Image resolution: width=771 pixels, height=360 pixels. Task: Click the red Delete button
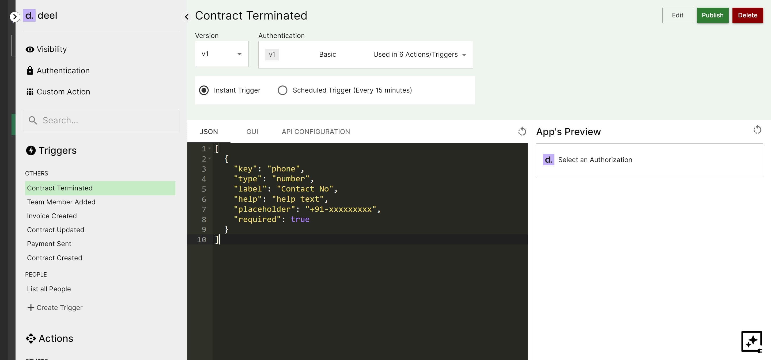pyautogui.click(x=747, y=15)
